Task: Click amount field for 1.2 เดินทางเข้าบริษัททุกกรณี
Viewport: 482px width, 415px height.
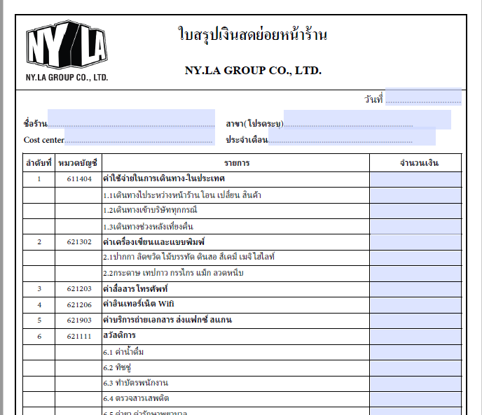Action: 415,211
